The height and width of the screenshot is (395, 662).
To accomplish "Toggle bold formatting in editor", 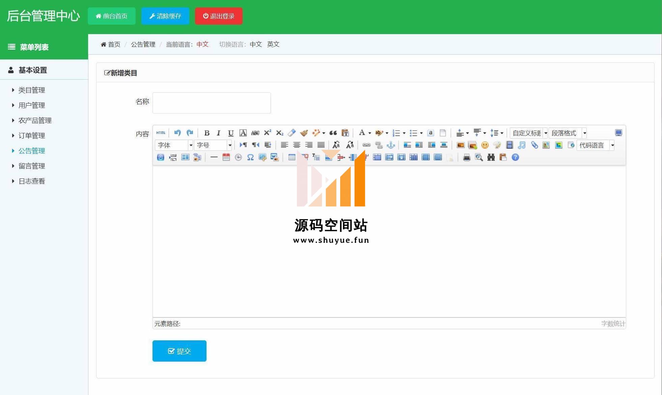I will point(206,133).
